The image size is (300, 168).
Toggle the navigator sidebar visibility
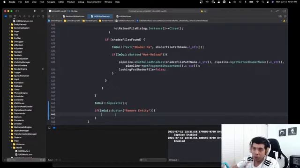pos(17,11)
